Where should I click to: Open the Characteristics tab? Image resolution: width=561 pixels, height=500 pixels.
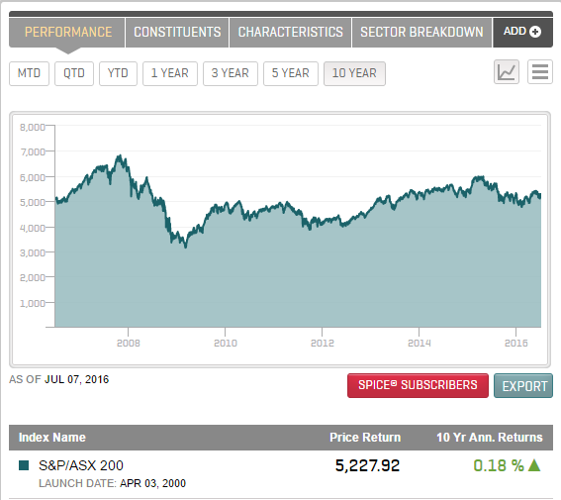click(290, 33)
